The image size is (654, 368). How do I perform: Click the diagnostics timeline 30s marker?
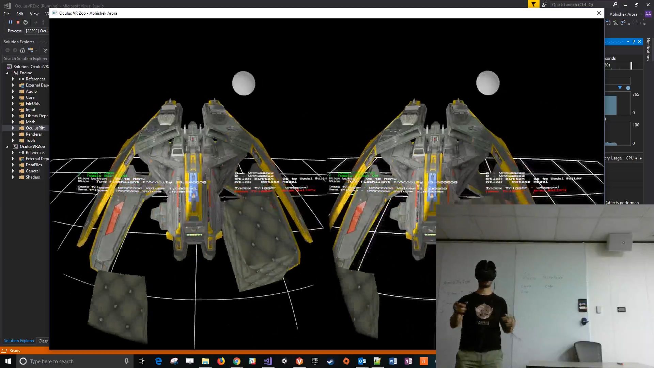click(608, 65)
